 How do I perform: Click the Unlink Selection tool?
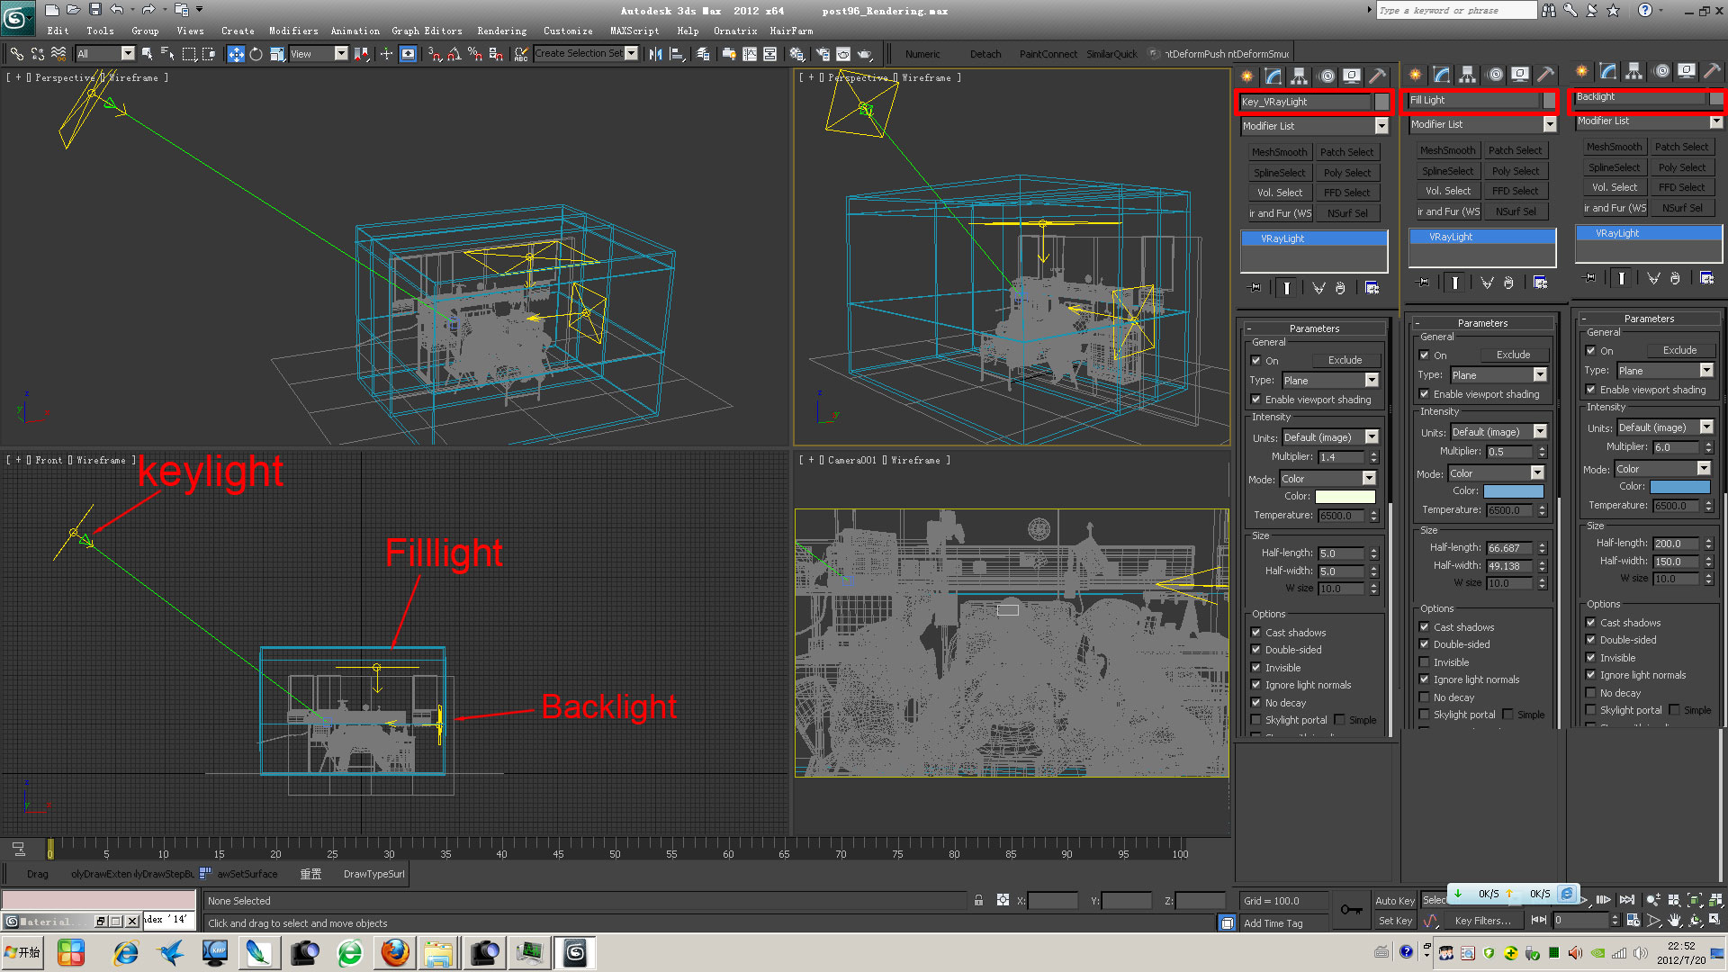[37, 54]
